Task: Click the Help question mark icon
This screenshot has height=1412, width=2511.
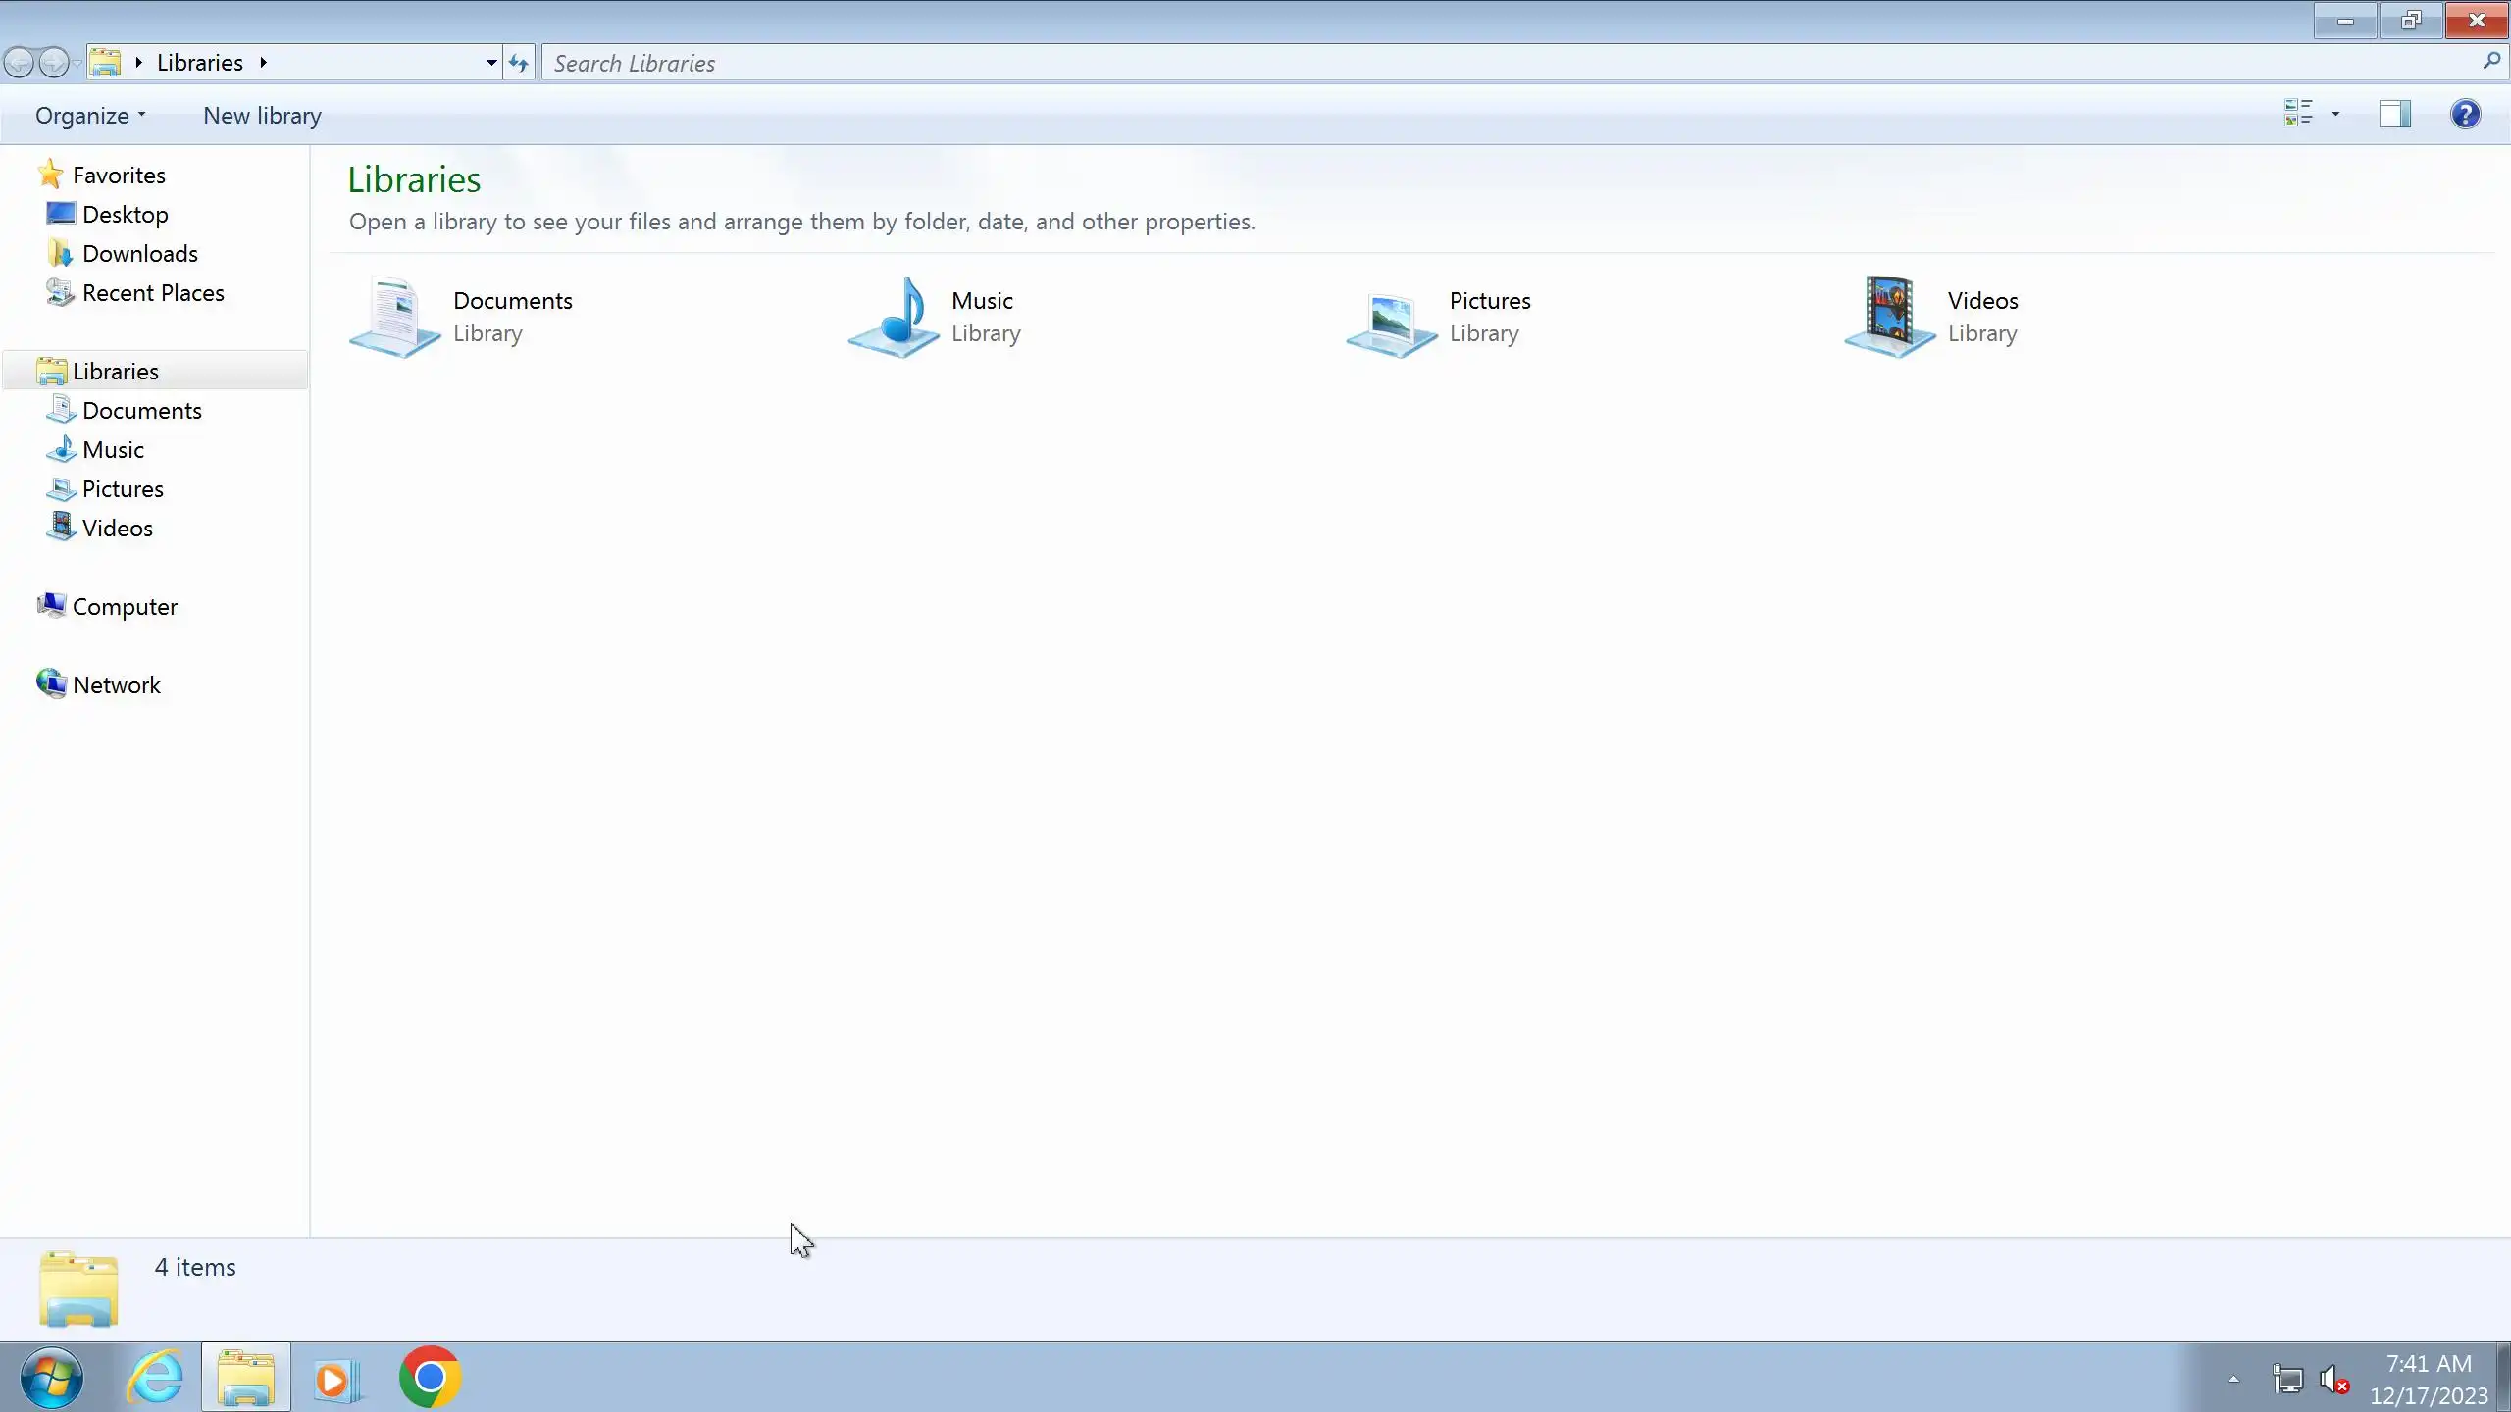Action: pyautogui.click(x=2465, y=115)
